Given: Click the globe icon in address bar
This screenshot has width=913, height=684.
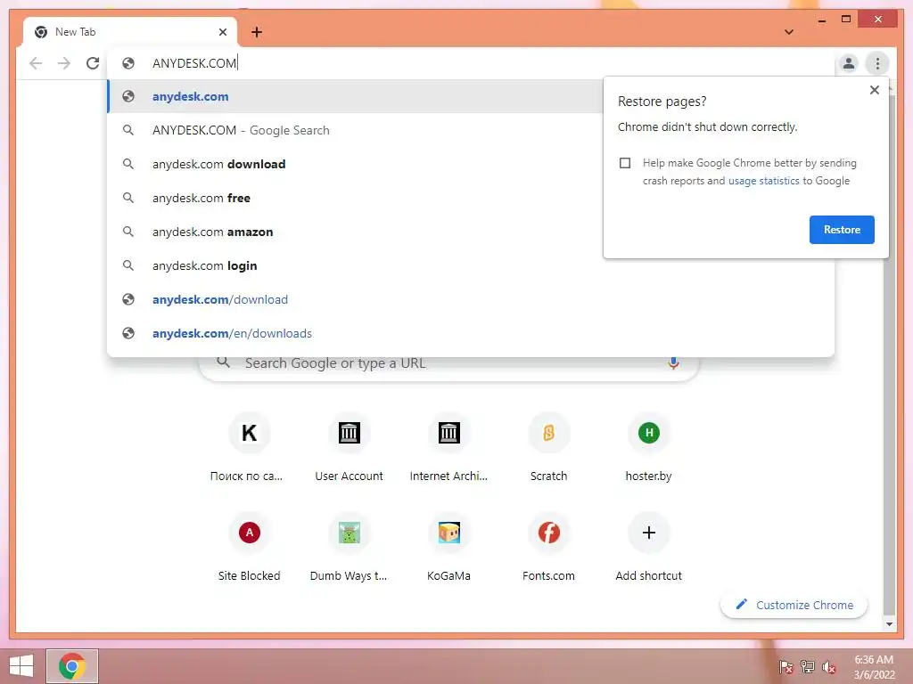Looking at the screenshot, I should click(128, 63).
